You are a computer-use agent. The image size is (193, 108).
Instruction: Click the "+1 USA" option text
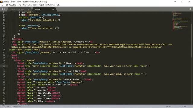41,88
